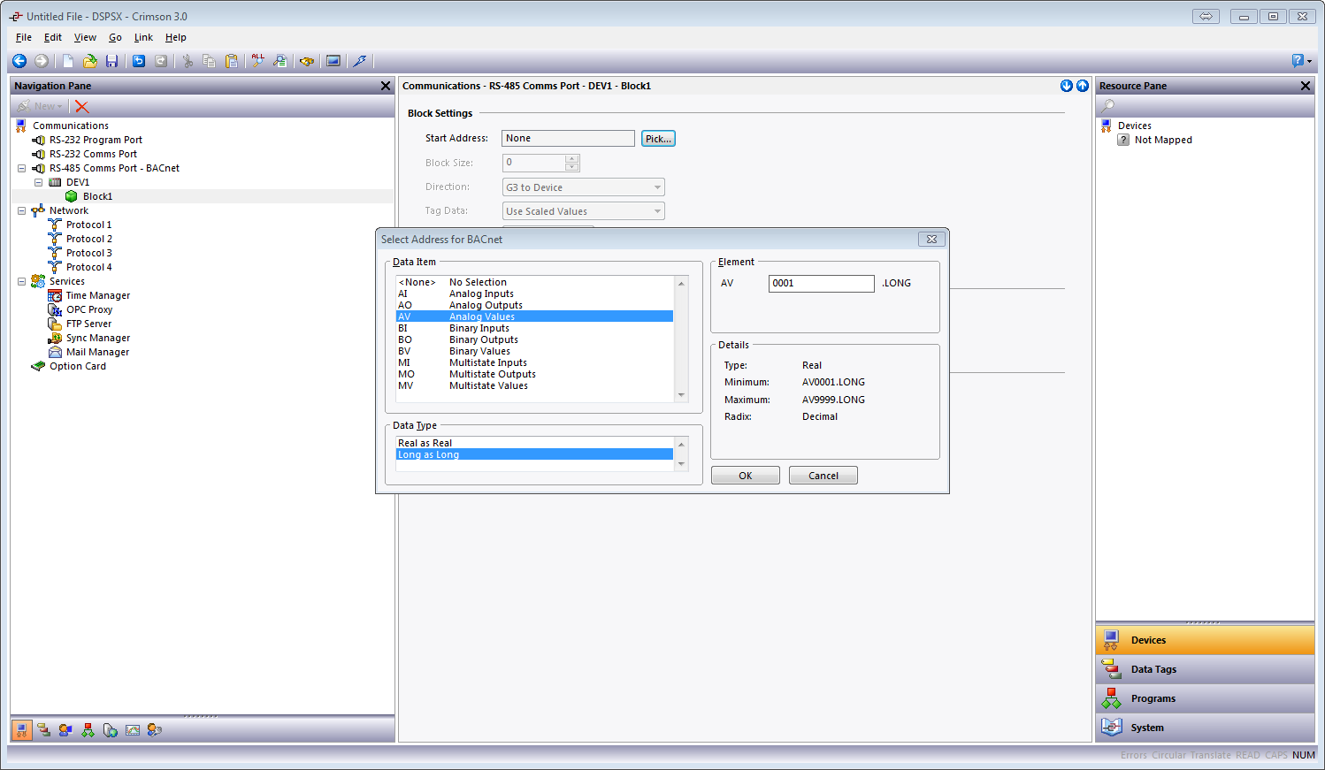This screenshot has height=770, width=1325.
Task: Select the System tab in Resource Pane
Action: click(1205, 728)
